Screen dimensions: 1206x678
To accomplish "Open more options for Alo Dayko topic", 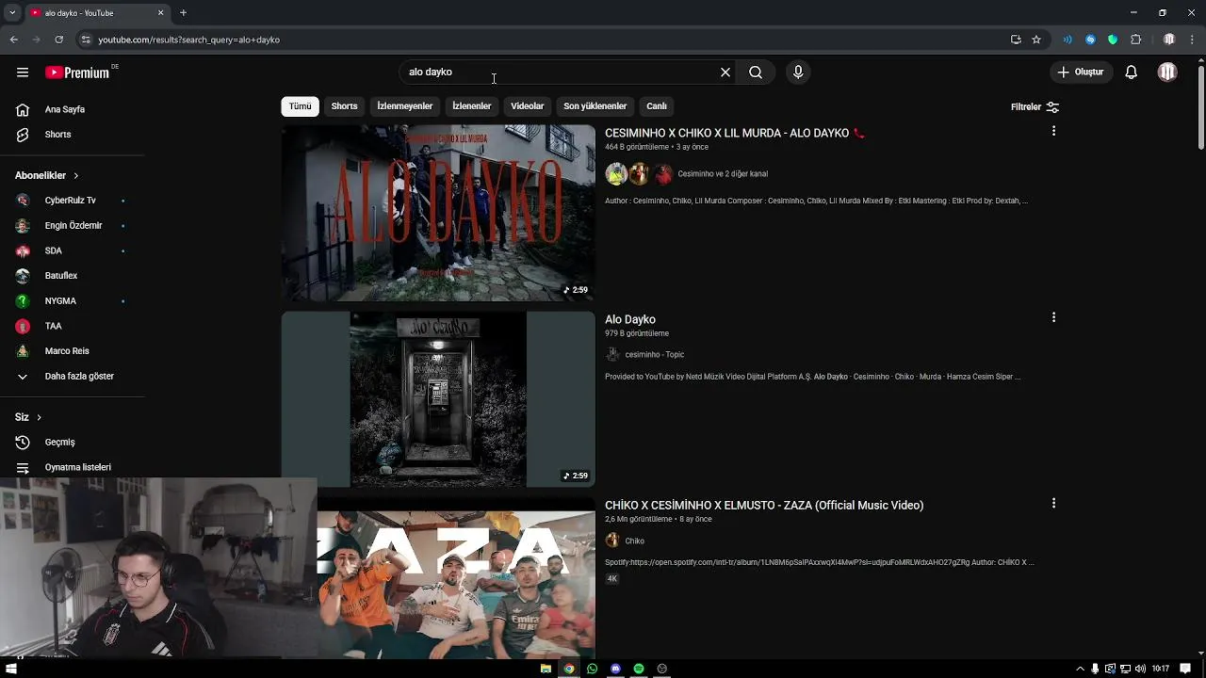I will (1053, 318).
